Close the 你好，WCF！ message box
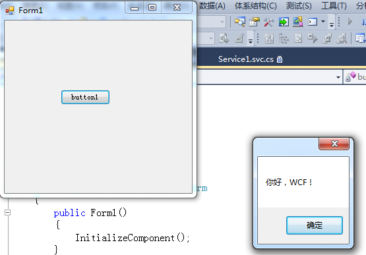Screen dimensions: 366x255 (334, 144)
